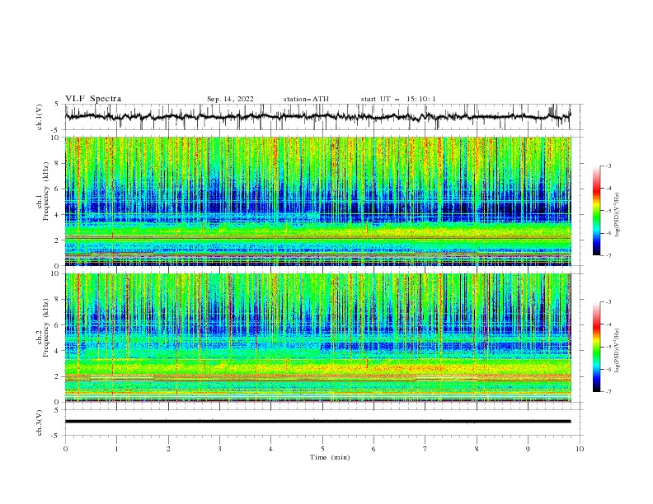The width and height of the screenshot is (653, 504).
Task: Click the ch.1 spectrogram panel
Action: [317, 201]
